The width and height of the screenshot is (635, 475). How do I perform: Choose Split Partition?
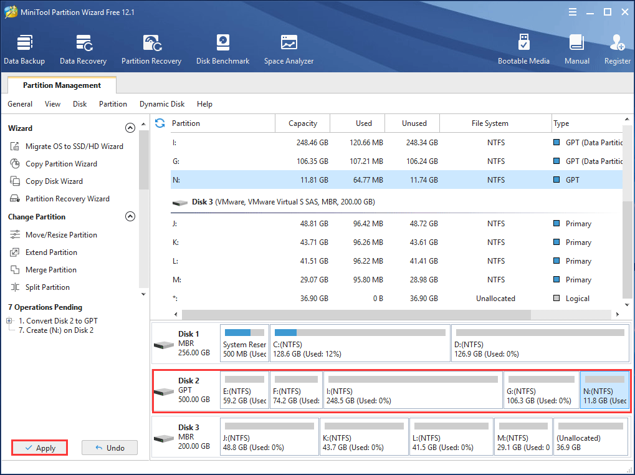(x=40, y=287)
